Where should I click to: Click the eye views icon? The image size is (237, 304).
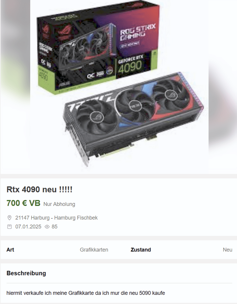(x=47, y=227)
